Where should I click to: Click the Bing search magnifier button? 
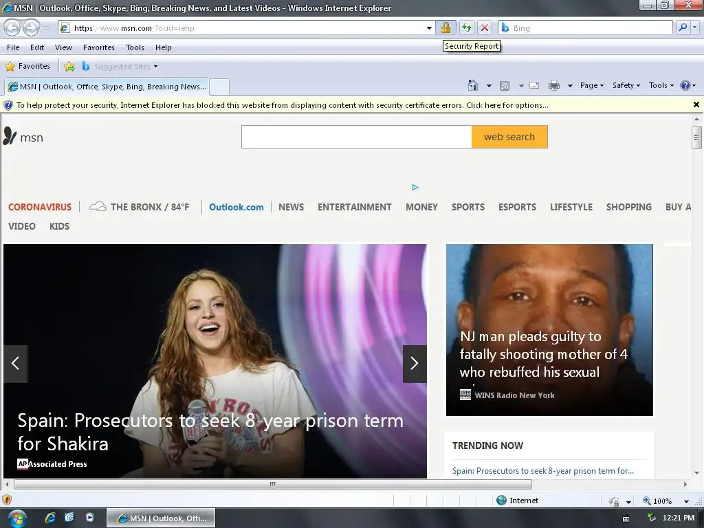683,27
